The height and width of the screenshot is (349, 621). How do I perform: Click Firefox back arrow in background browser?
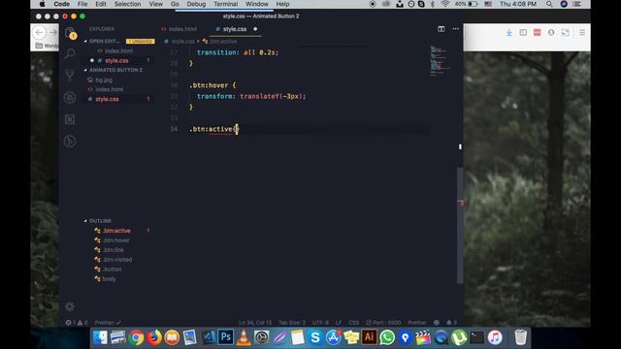(39, 32)
